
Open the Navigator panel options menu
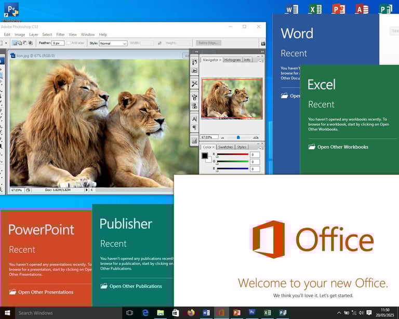coord(262,61)
